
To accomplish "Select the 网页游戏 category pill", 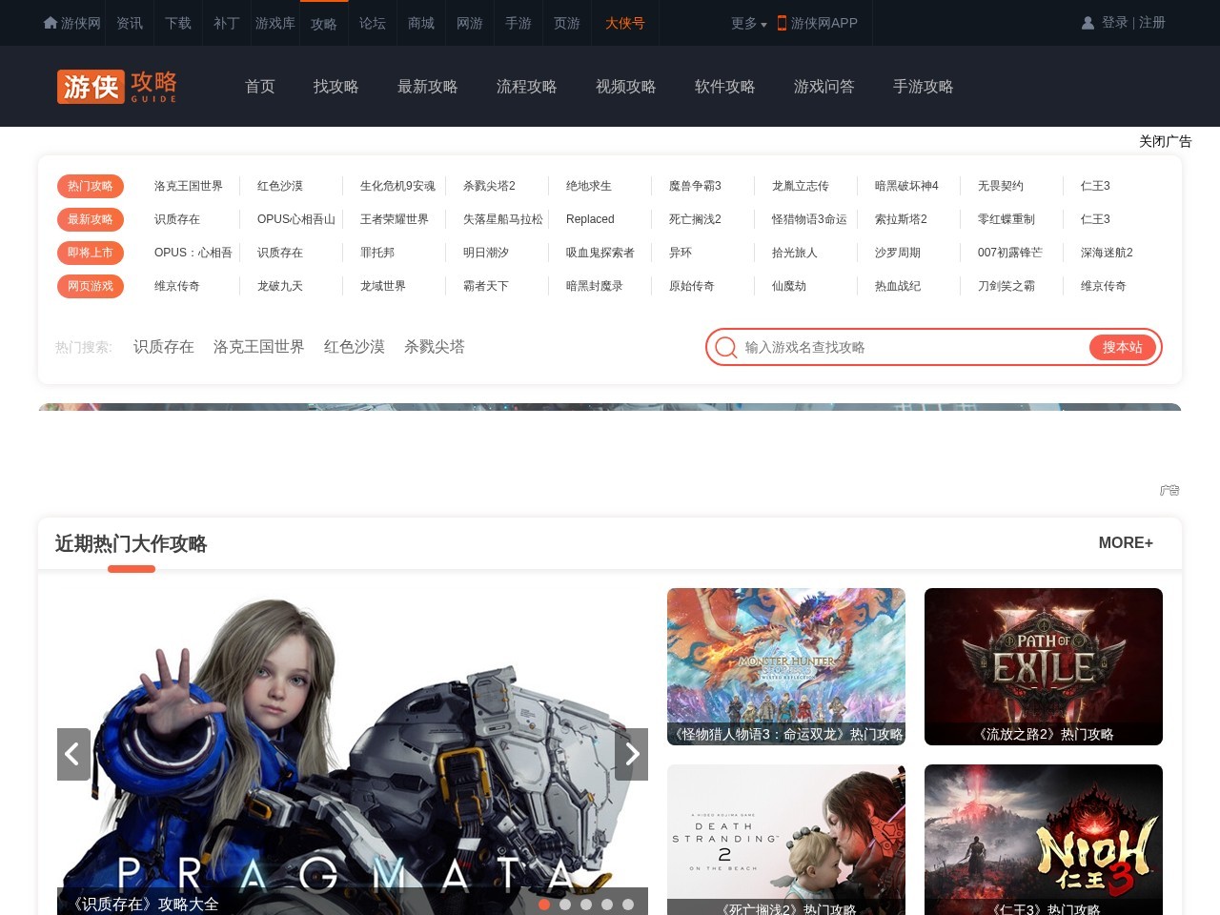I will tap(91, 286).
